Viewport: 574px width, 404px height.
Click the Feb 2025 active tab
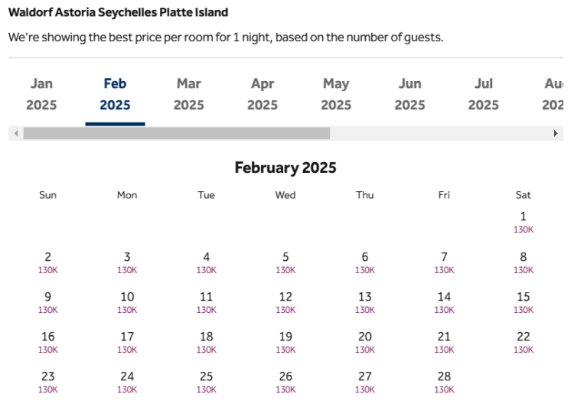(116, 94)
